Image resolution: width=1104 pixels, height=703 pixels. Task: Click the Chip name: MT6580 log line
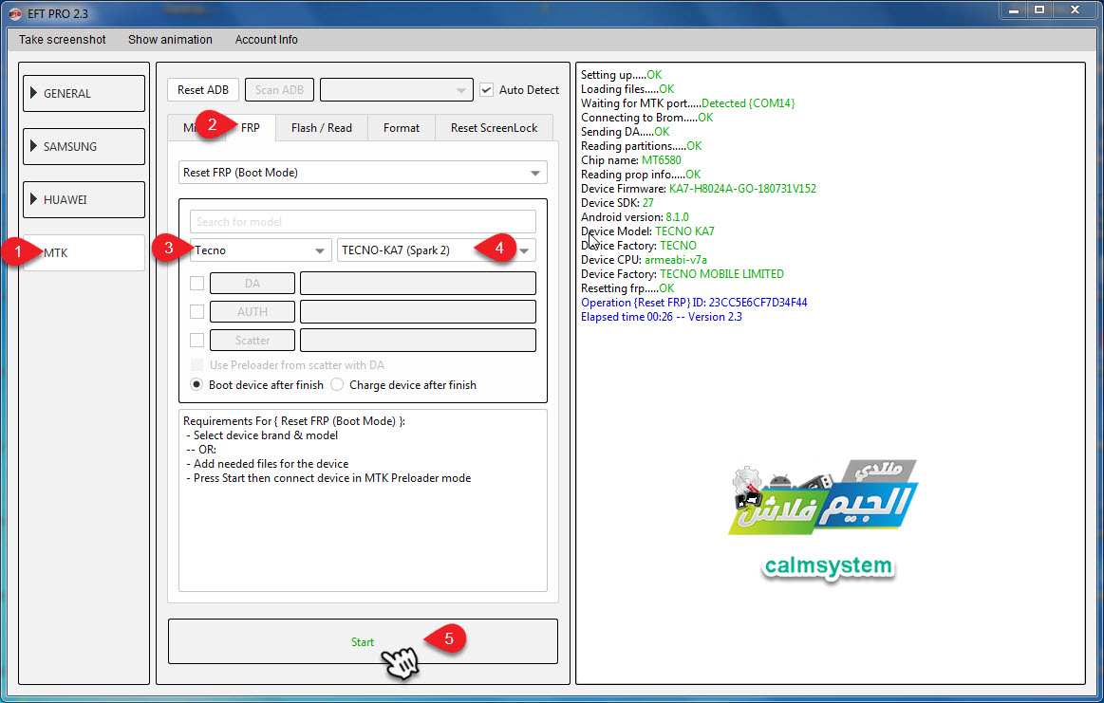[x=631, y=159]
